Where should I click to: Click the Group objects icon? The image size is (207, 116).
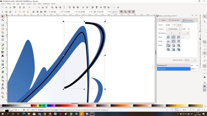pos(83,7)
